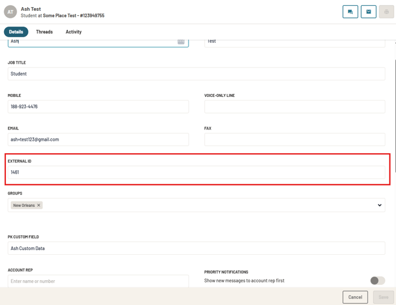
Task: Click the New Orleans group chip
Action: [x=27, y=205]
